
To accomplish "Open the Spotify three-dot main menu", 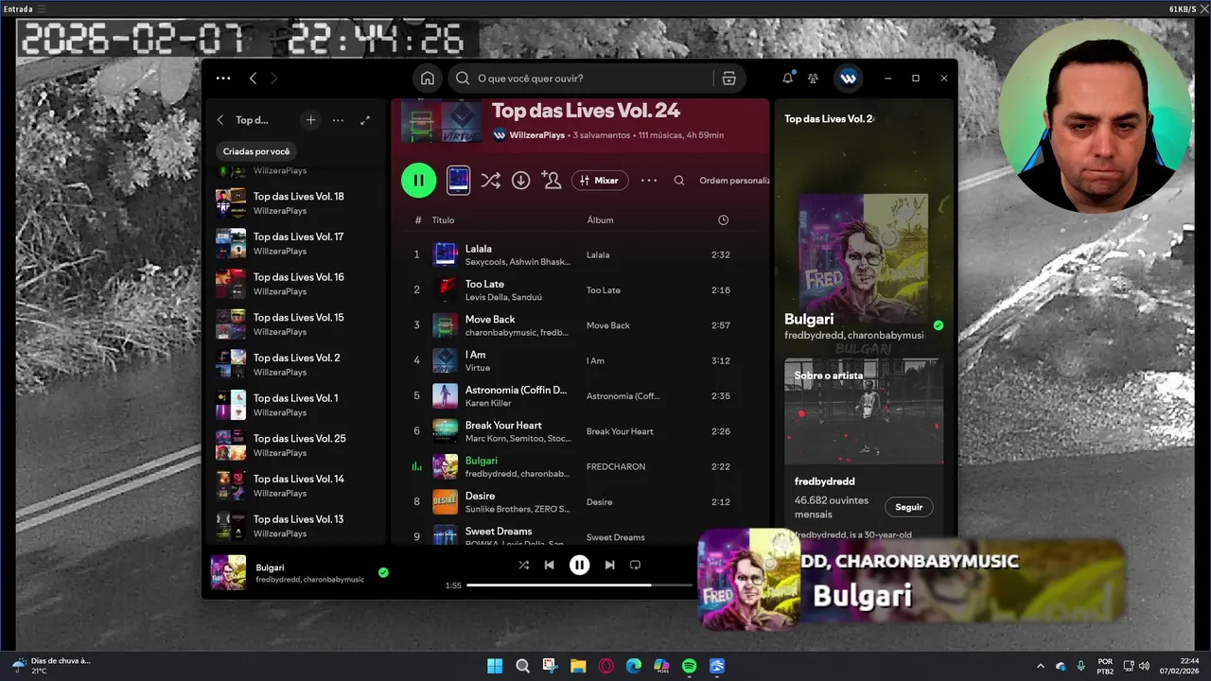I will (223, 79).
